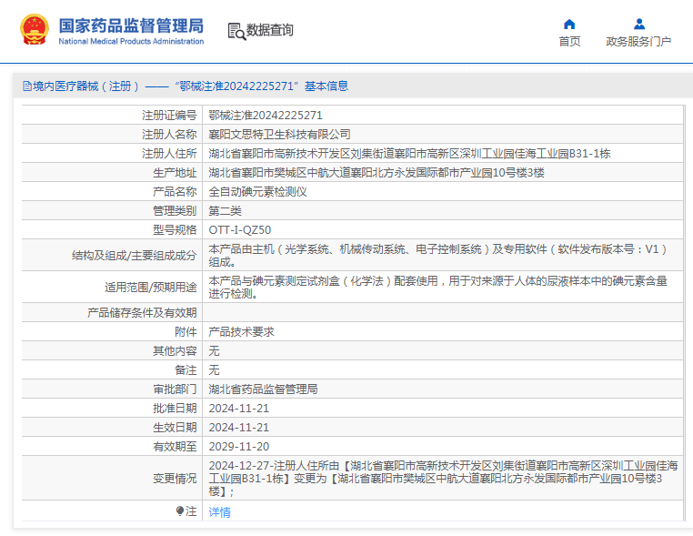Open the 数据查询 text label
Image resolution: width=693 pixels, height=536 pixels.
pos(270,30)
